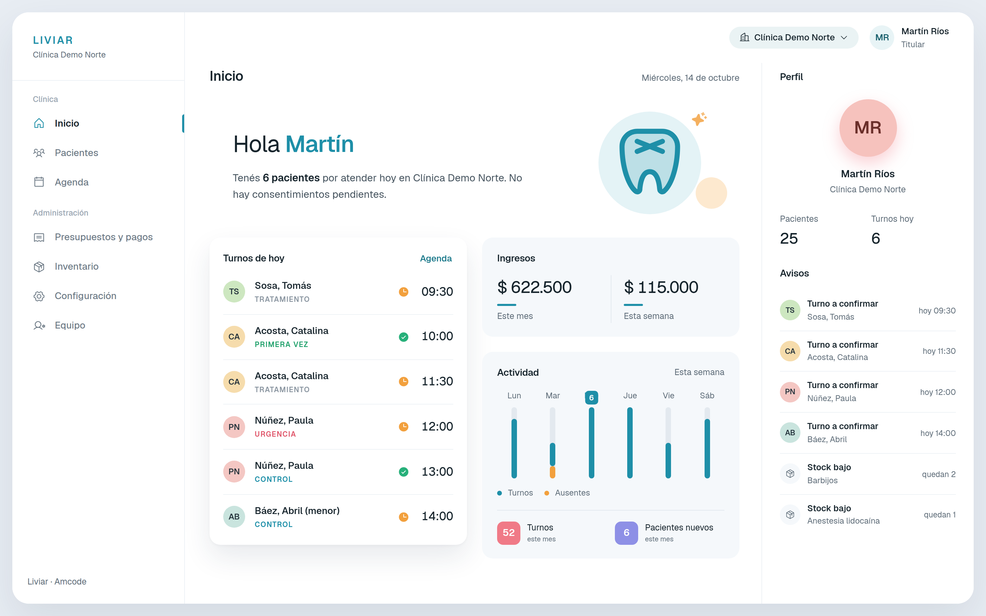Click the $ 622.500 Este mes amount
986x616 pixels.
534,287
